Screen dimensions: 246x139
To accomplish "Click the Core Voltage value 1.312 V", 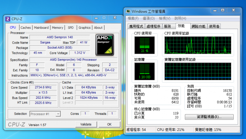I will point(80,53).
